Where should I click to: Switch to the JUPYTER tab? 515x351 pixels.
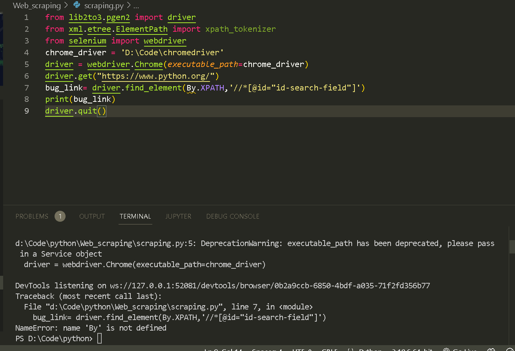pyautogui.click(x=178, y=216)
